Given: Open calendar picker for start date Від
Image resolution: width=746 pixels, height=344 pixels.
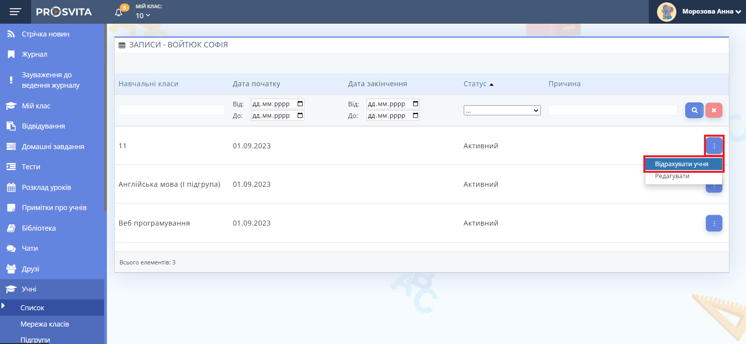Looking at the screenshot, I should click(300, 104).
